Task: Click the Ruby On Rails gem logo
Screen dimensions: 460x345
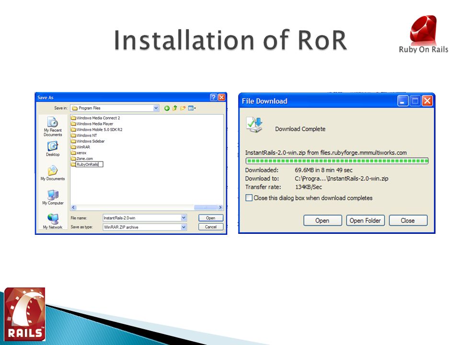Action: pos(423,34)
